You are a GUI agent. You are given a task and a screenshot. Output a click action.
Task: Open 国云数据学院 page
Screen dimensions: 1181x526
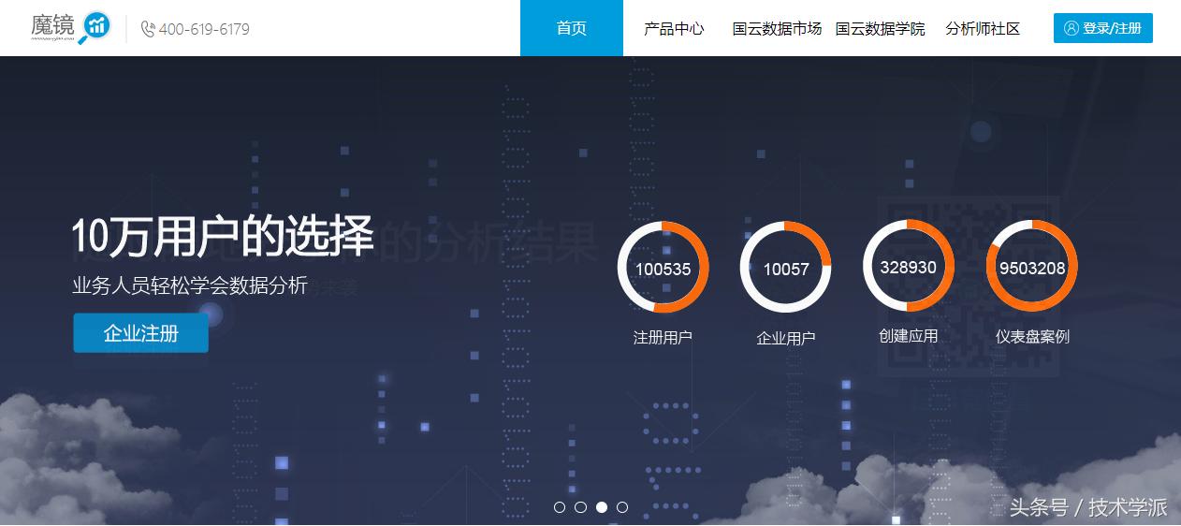pos(880,29)
